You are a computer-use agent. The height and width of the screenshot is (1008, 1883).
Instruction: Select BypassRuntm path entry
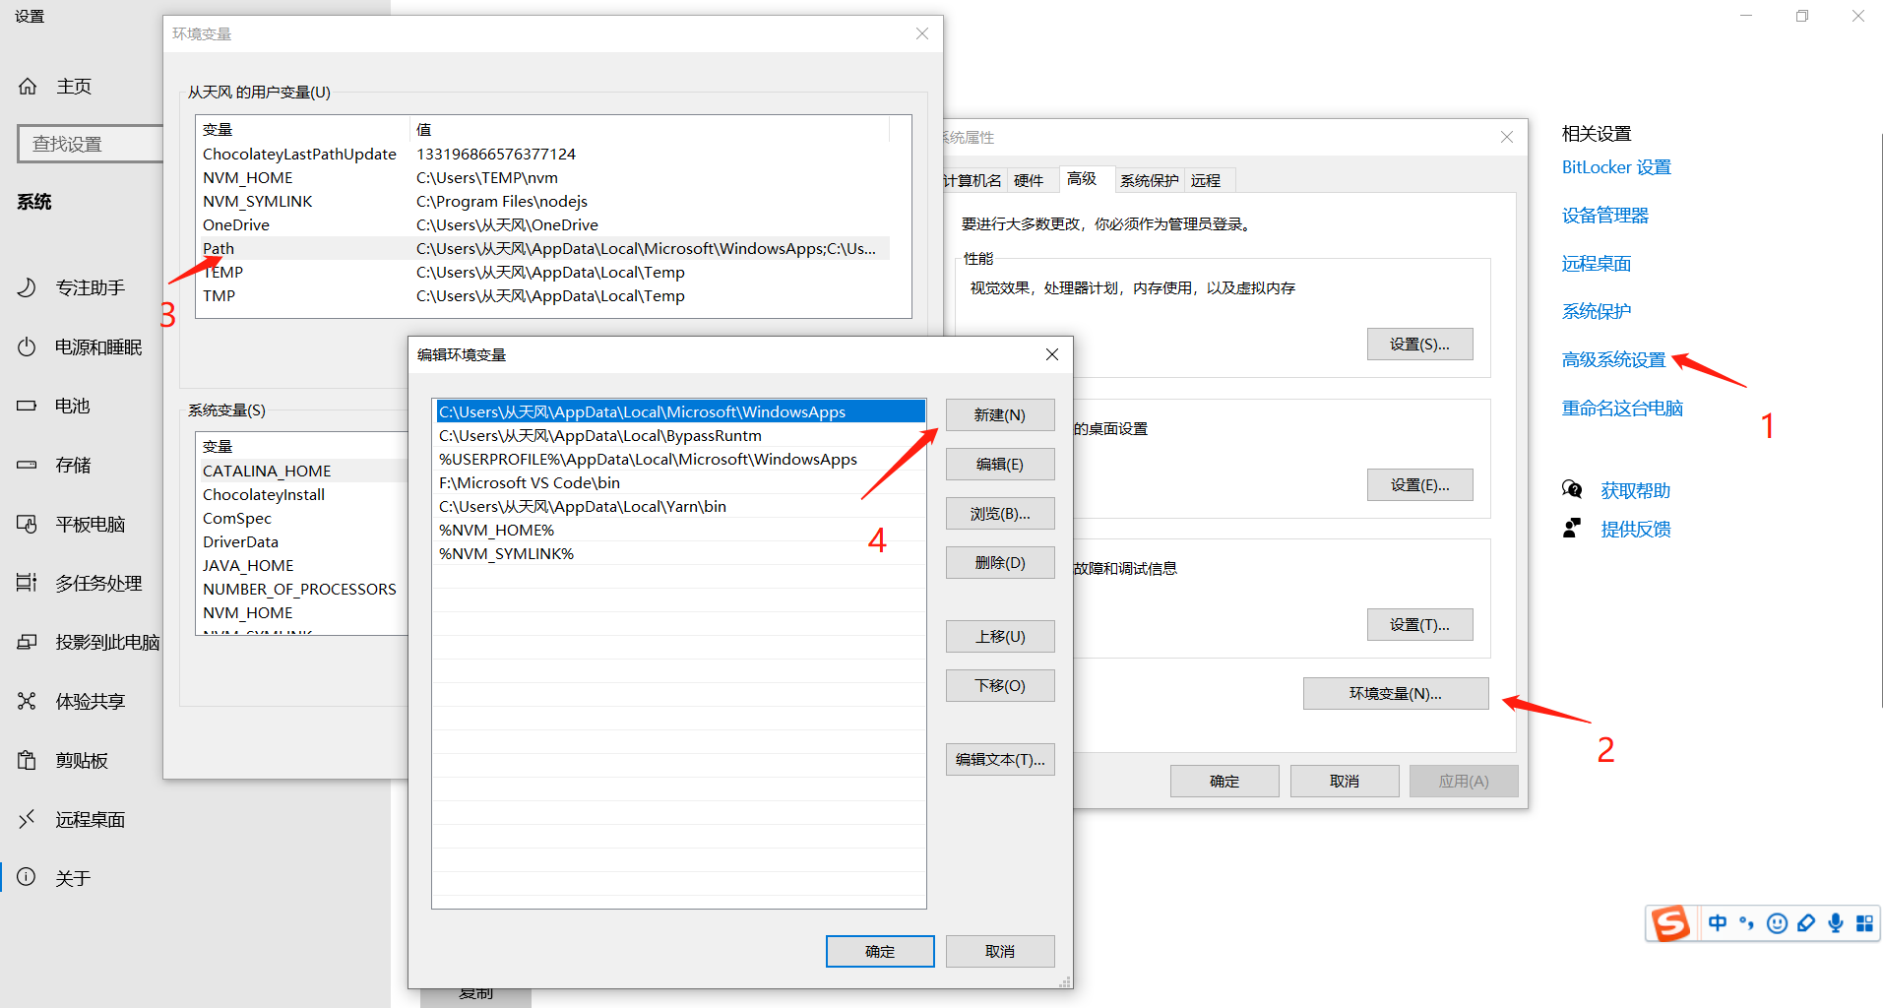680,436
